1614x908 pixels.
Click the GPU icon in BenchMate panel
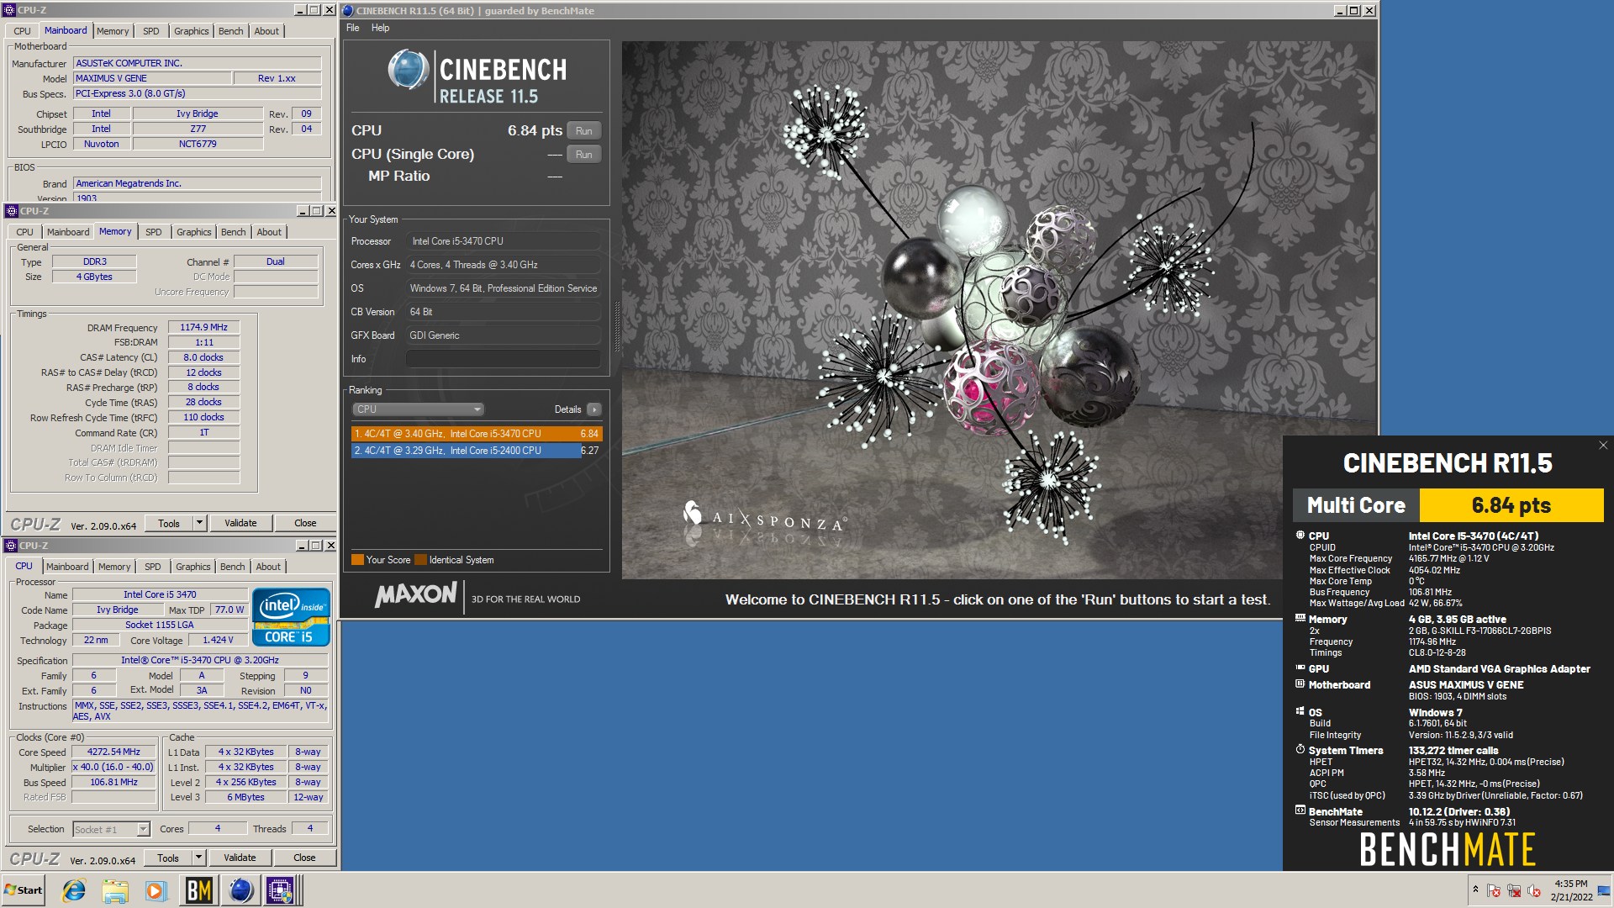coord(1300,668)
